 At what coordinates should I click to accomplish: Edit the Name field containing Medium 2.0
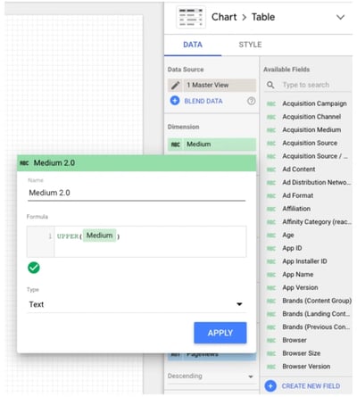137,193
